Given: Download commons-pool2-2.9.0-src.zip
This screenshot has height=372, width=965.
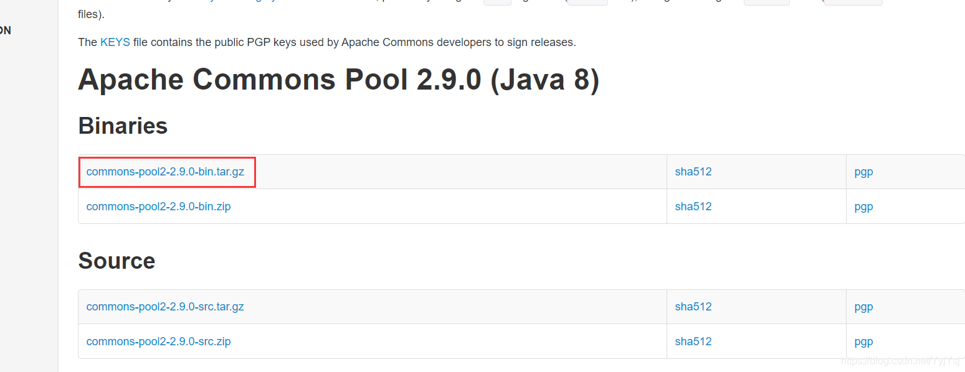Looking at the screenshot, I should (x=158, y=341).
